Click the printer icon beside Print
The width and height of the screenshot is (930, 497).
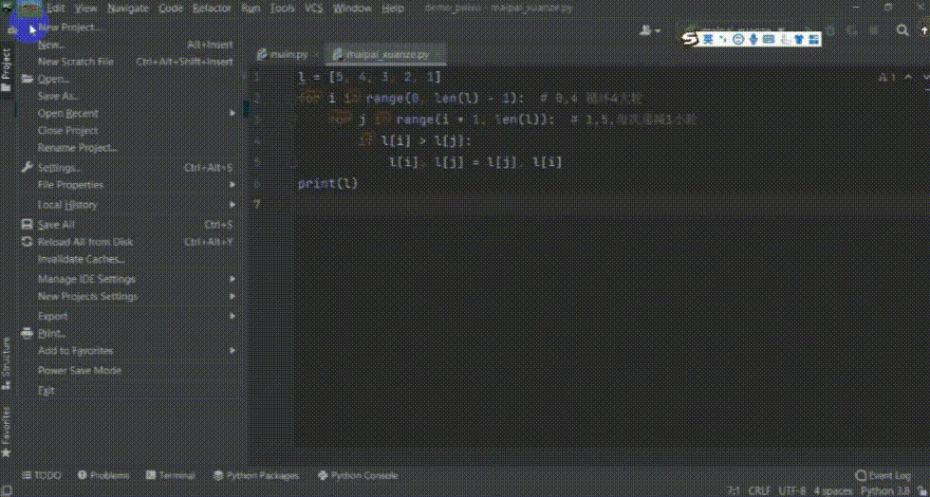point(27,333)
